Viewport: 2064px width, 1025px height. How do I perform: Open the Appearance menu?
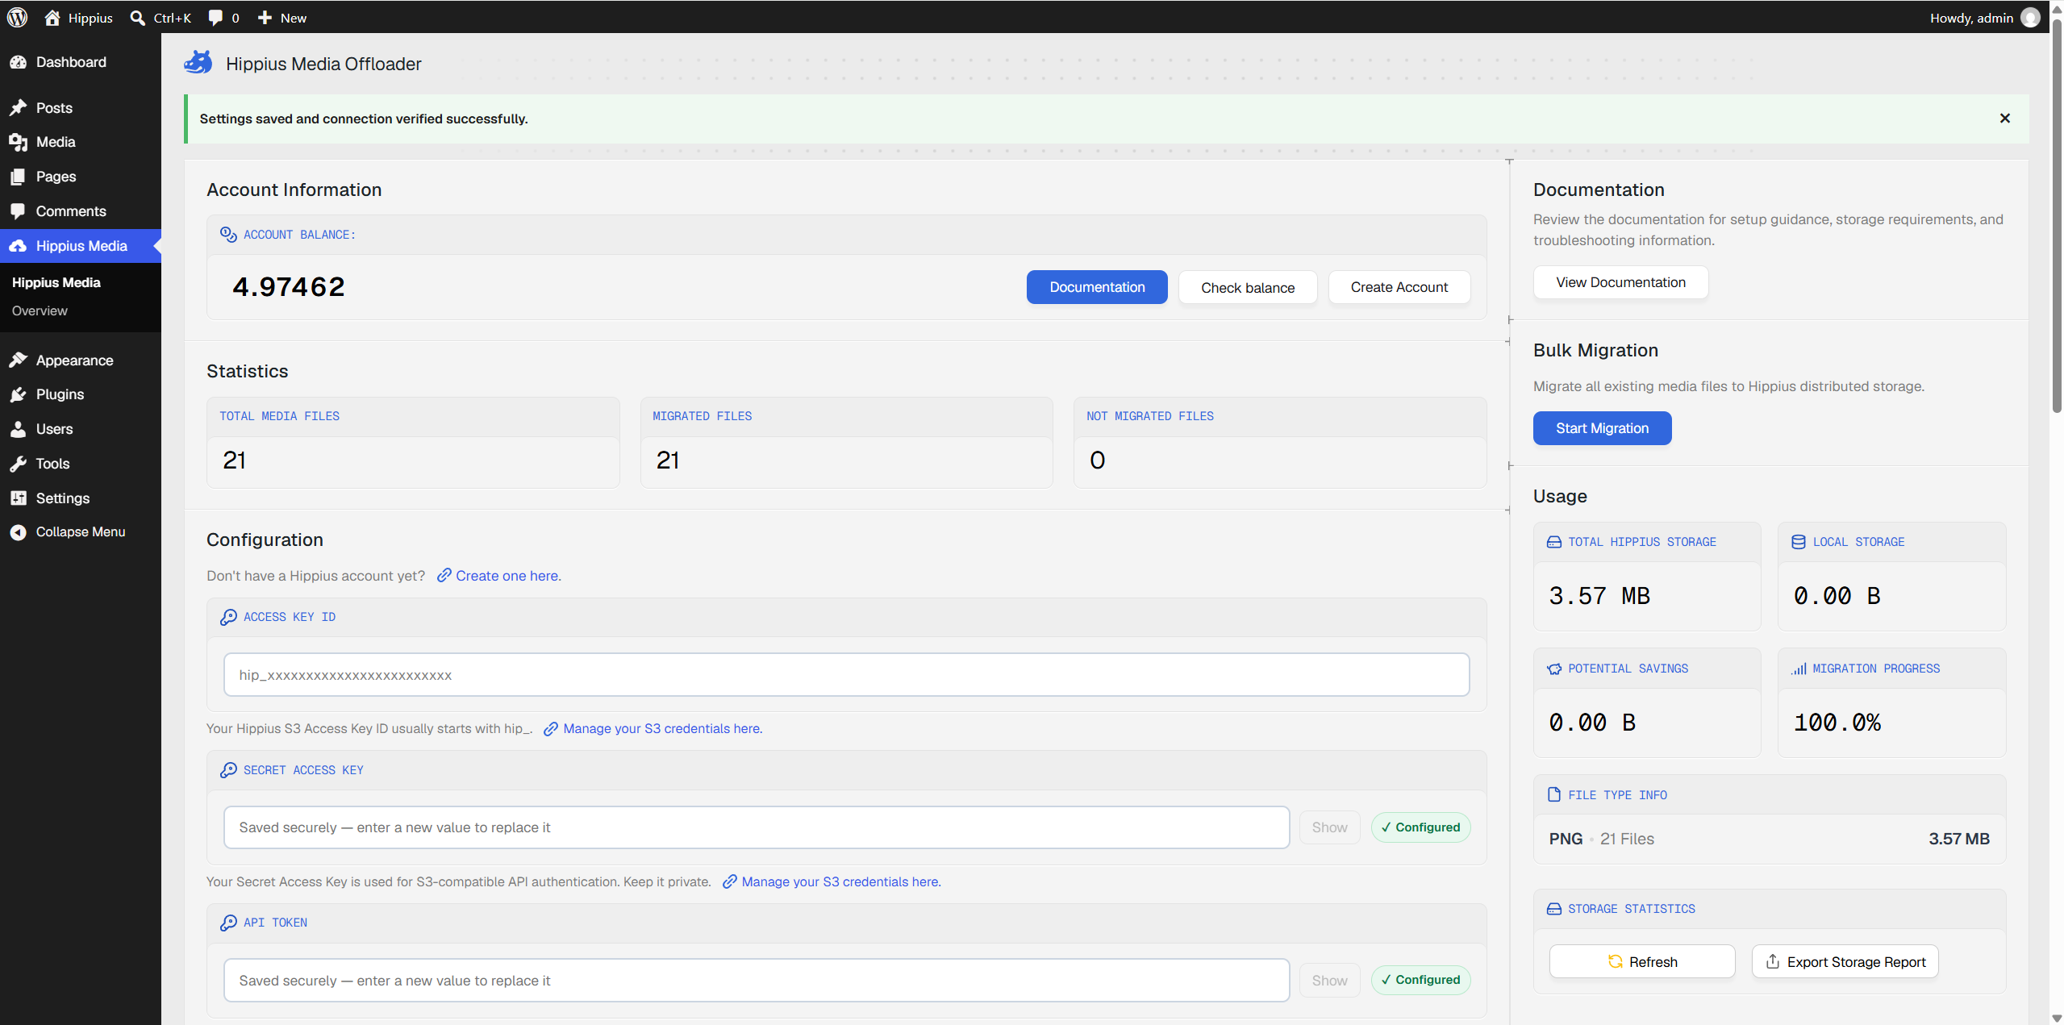(81, 360)
